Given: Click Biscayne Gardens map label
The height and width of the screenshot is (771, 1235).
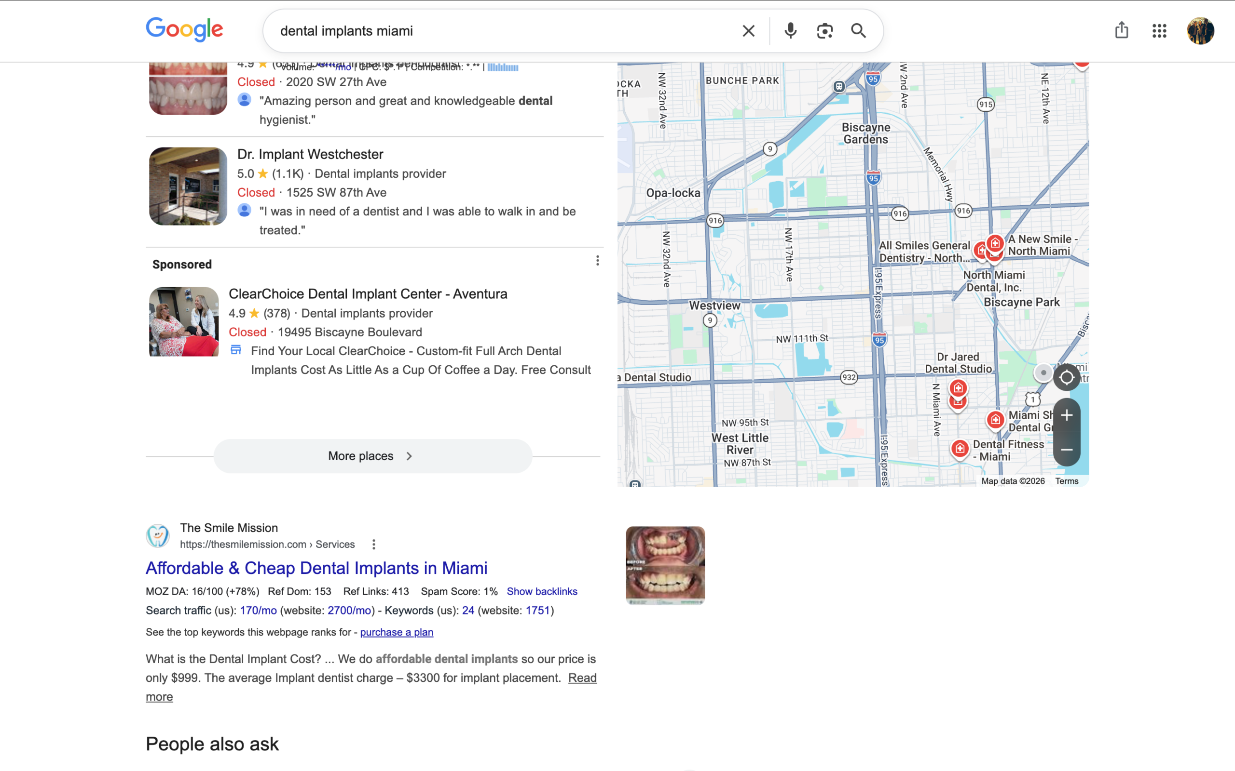Looking at the screenshot, I should coord(865,133).
